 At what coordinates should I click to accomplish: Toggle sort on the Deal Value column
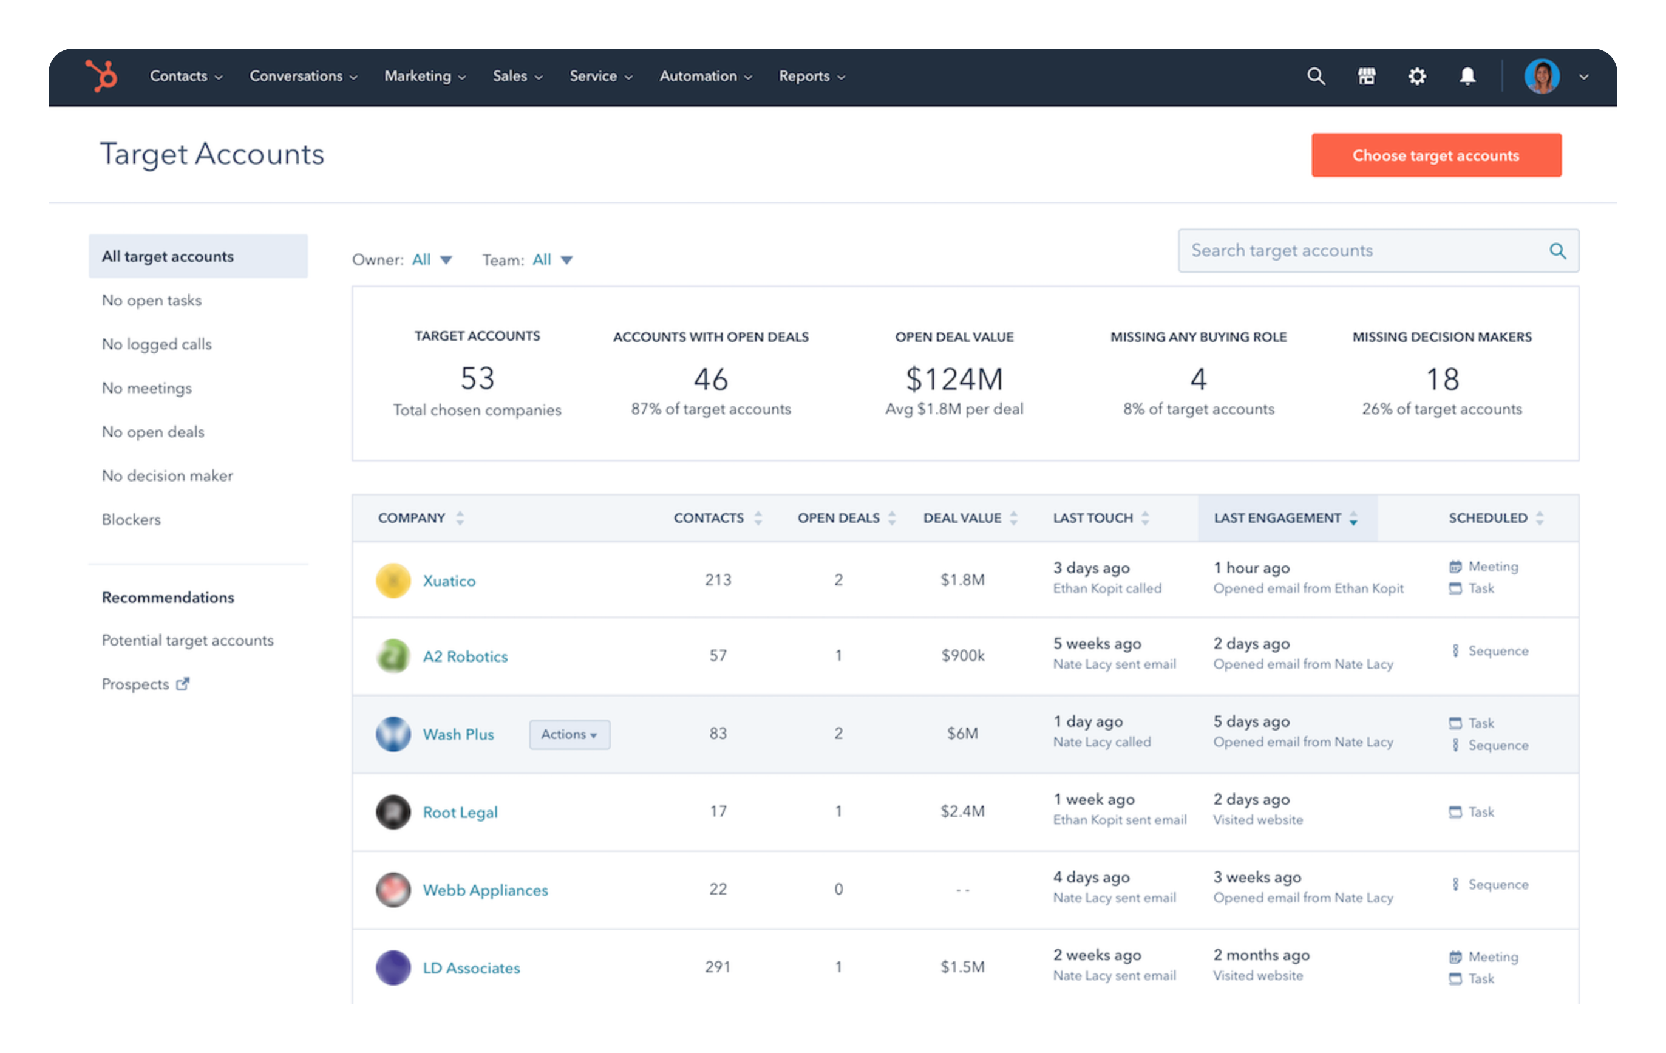tap(1015, 517)
